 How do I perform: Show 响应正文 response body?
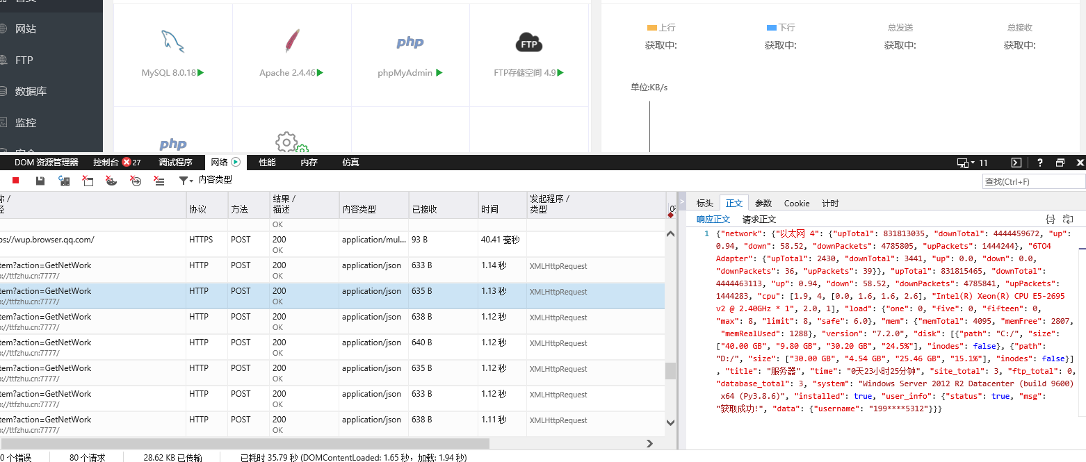713,219
